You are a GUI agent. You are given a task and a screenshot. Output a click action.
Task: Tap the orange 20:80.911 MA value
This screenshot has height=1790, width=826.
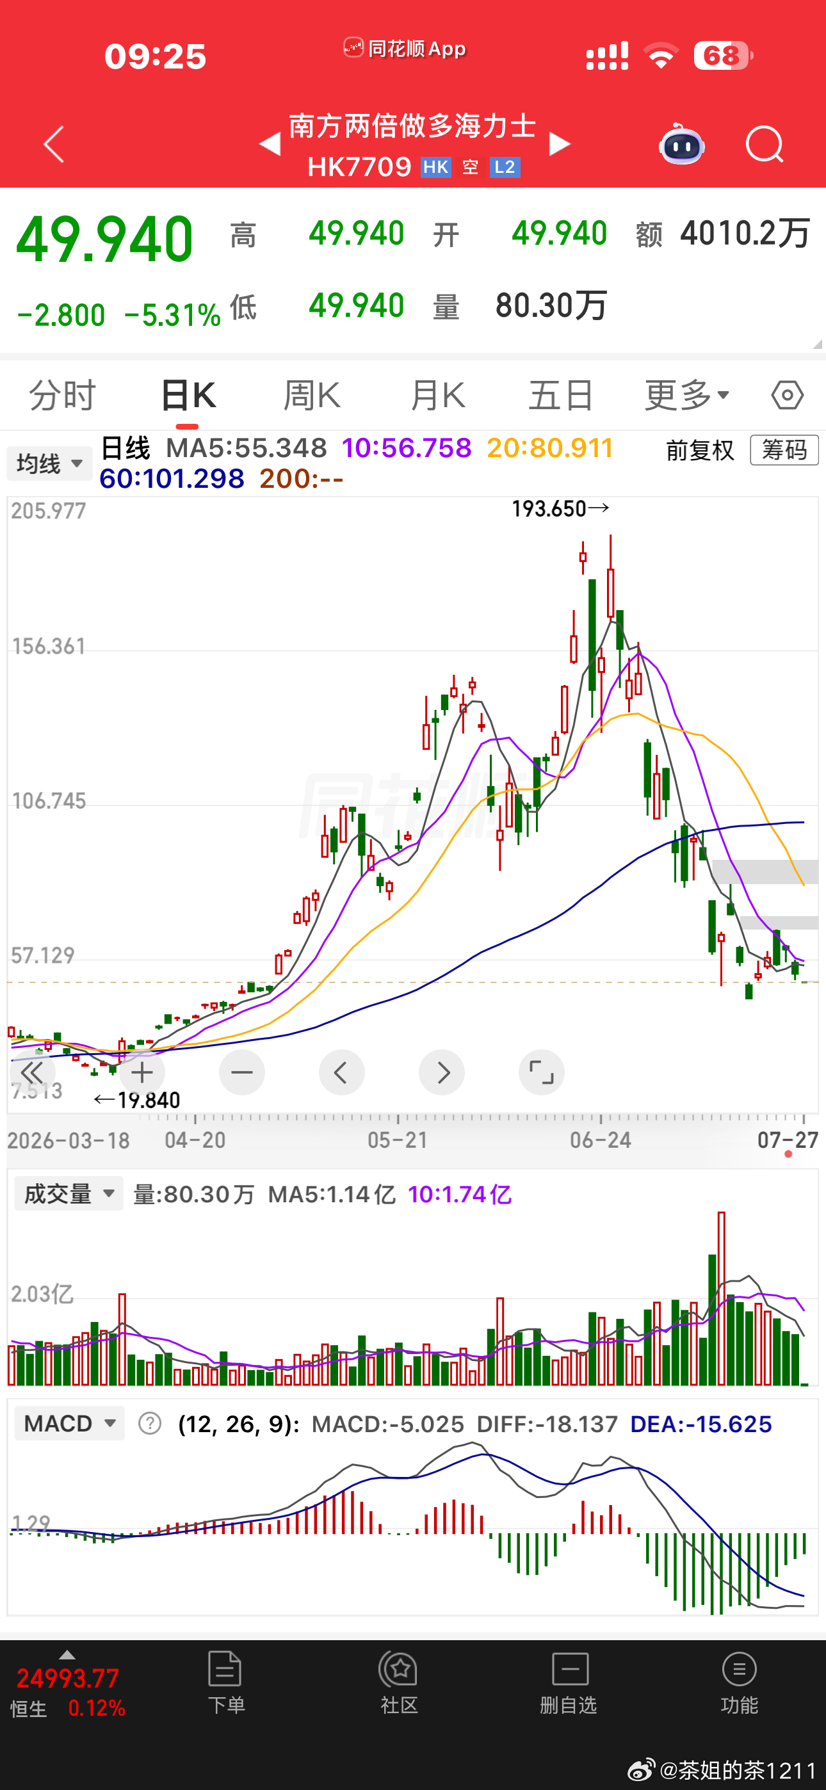pyautogui.click(x=550, y=448)
